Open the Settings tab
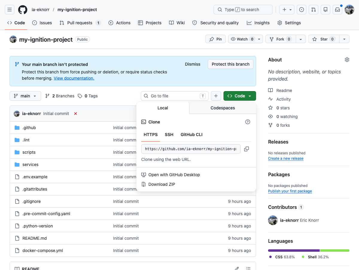The image size is (359, 270). tap(289, 23)
